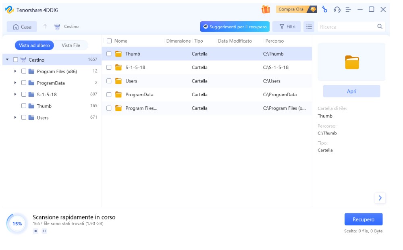Tick the Users checkbox in the tree
The width and height of the screenshot is (403, 250).
24,118
